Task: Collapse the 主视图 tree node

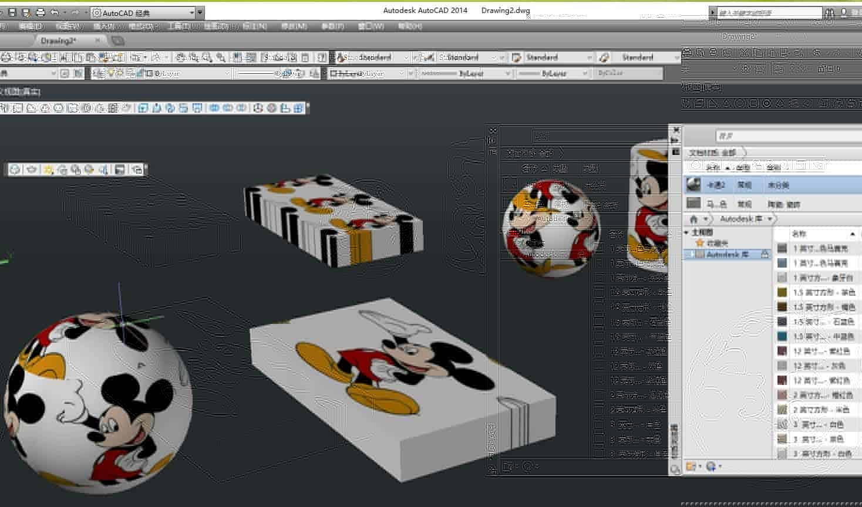Action: point(687,233)
